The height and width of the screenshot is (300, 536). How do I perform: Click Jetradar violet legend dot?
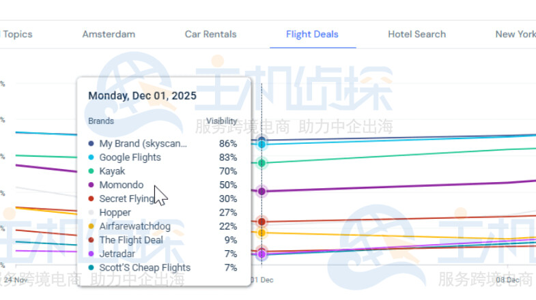(91, 254)
